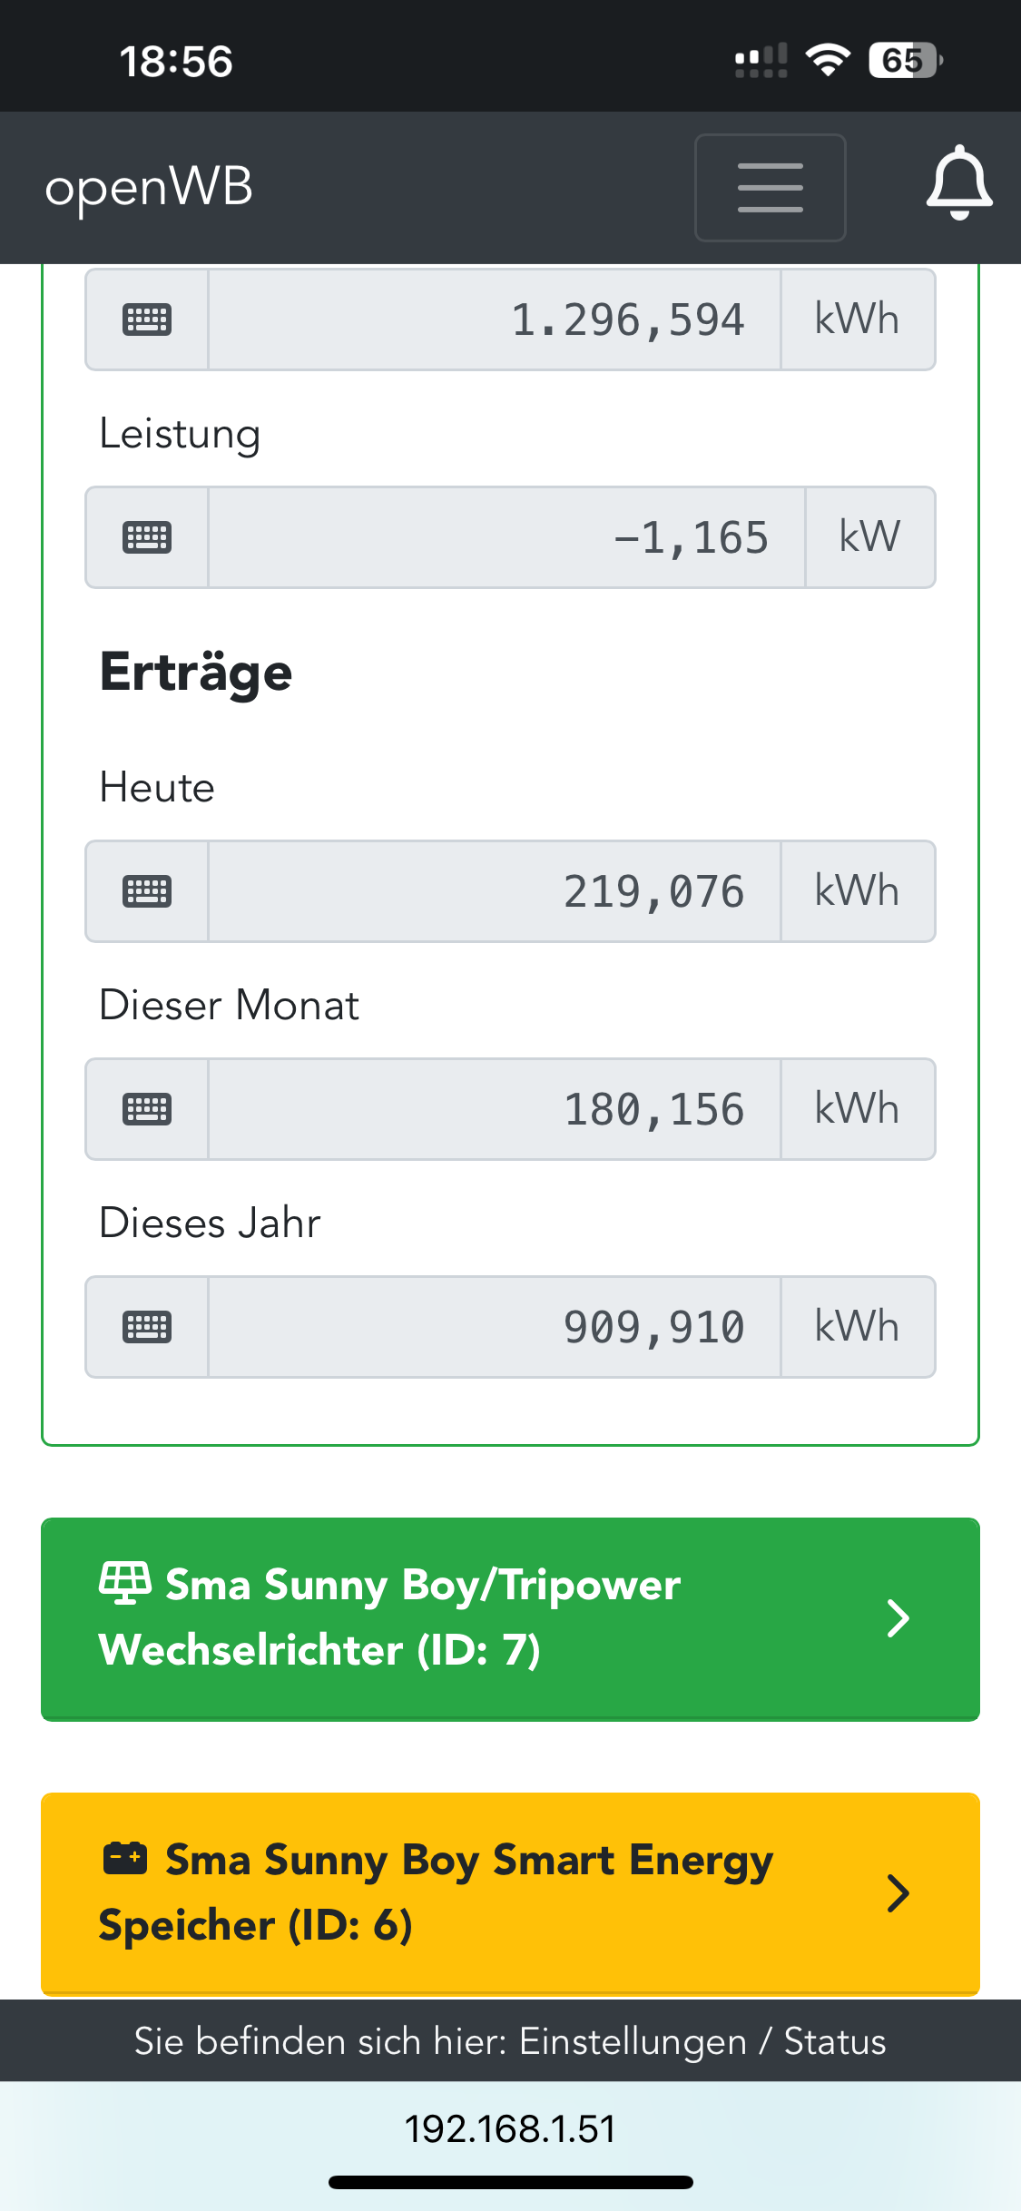Click keyboard icon beside 1.296,594 kWh field
This screenshot has height=2211, width=1021.
[147, 319]
